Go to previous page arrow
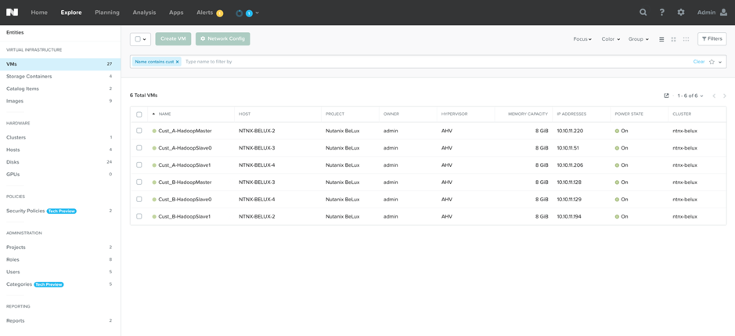 click(x=714, y=96)
